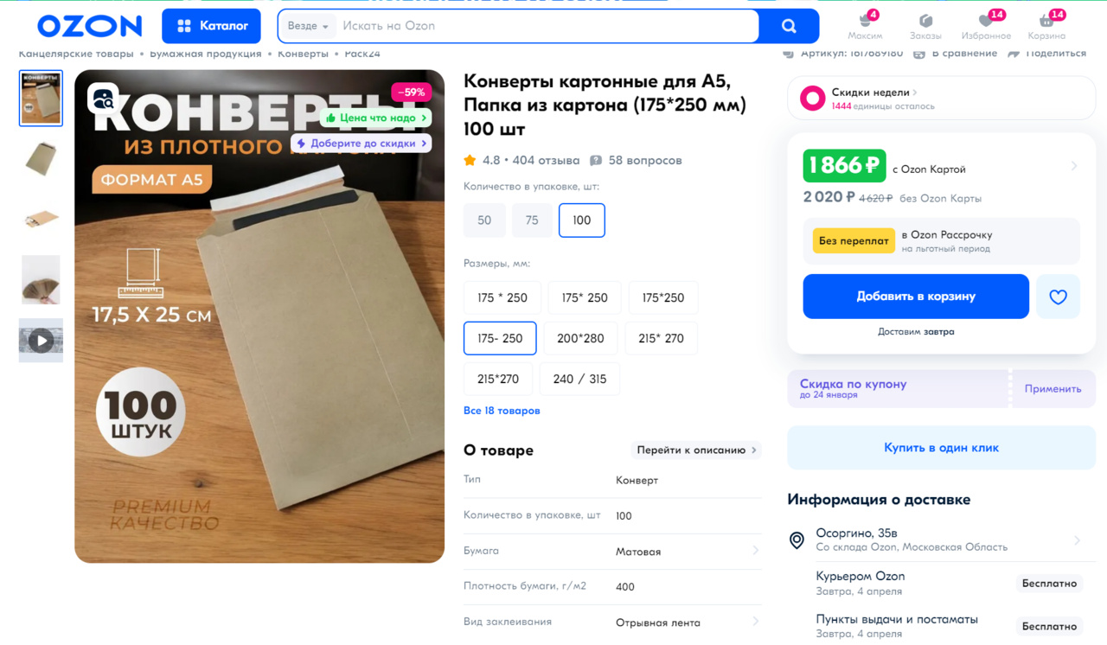Play the product video thumbnail

(x=41, y=340)
